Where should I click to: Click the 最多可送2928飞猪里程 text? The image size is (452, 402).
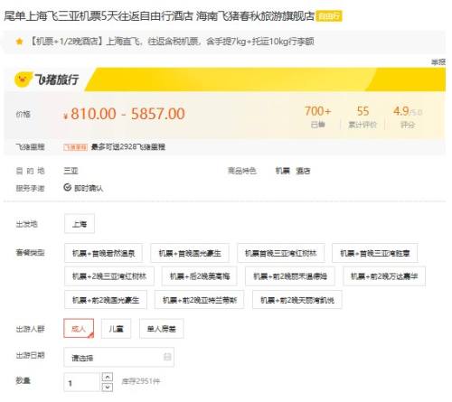point(128,147)
